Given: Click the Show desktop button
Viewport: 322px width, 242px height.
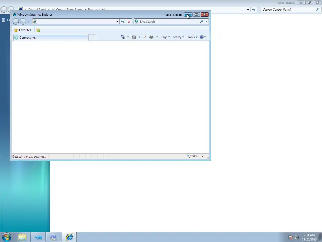Looking at the screenshot, I should (320, 237).
